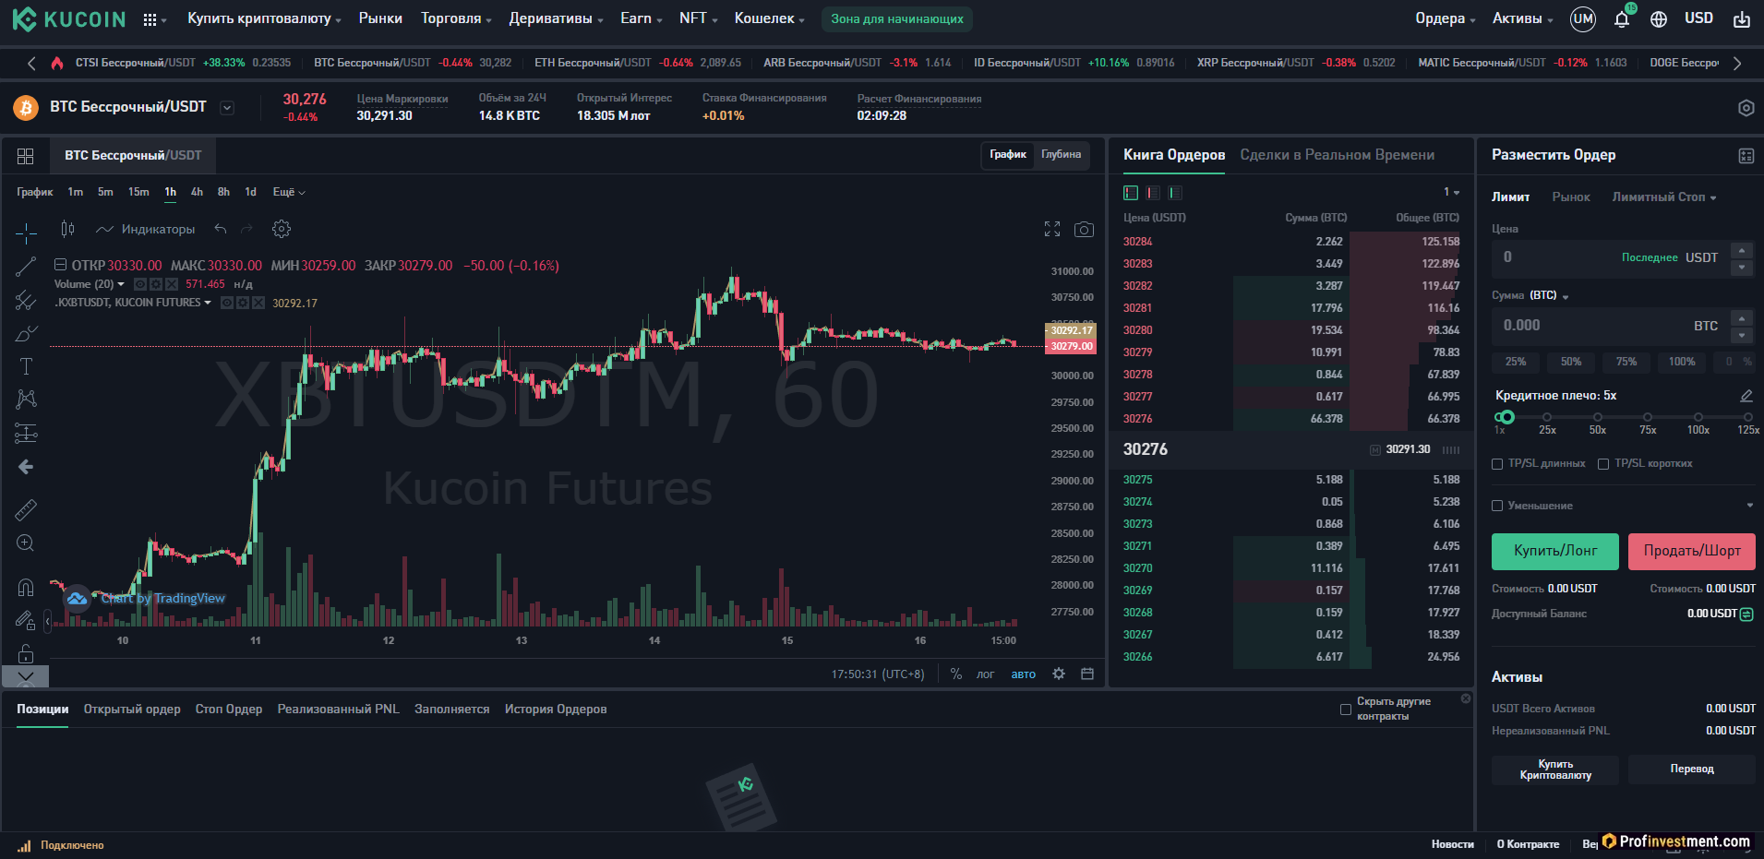The width and height of the screenshot is (1764, 859).
Task: Take chart snapshot with camera icon
Action: click(1085, 229)
